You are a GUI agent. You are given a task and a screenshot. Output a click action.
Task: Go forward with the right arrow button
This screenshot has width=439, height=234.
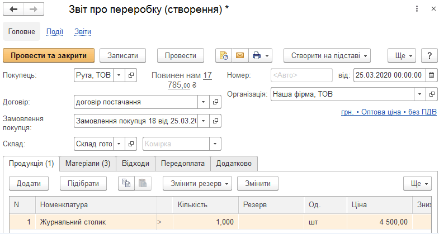(34, 9)
